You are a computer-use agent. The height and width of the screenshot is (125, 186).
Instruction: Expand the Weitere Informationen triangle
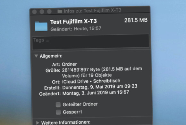pos(38,123)
